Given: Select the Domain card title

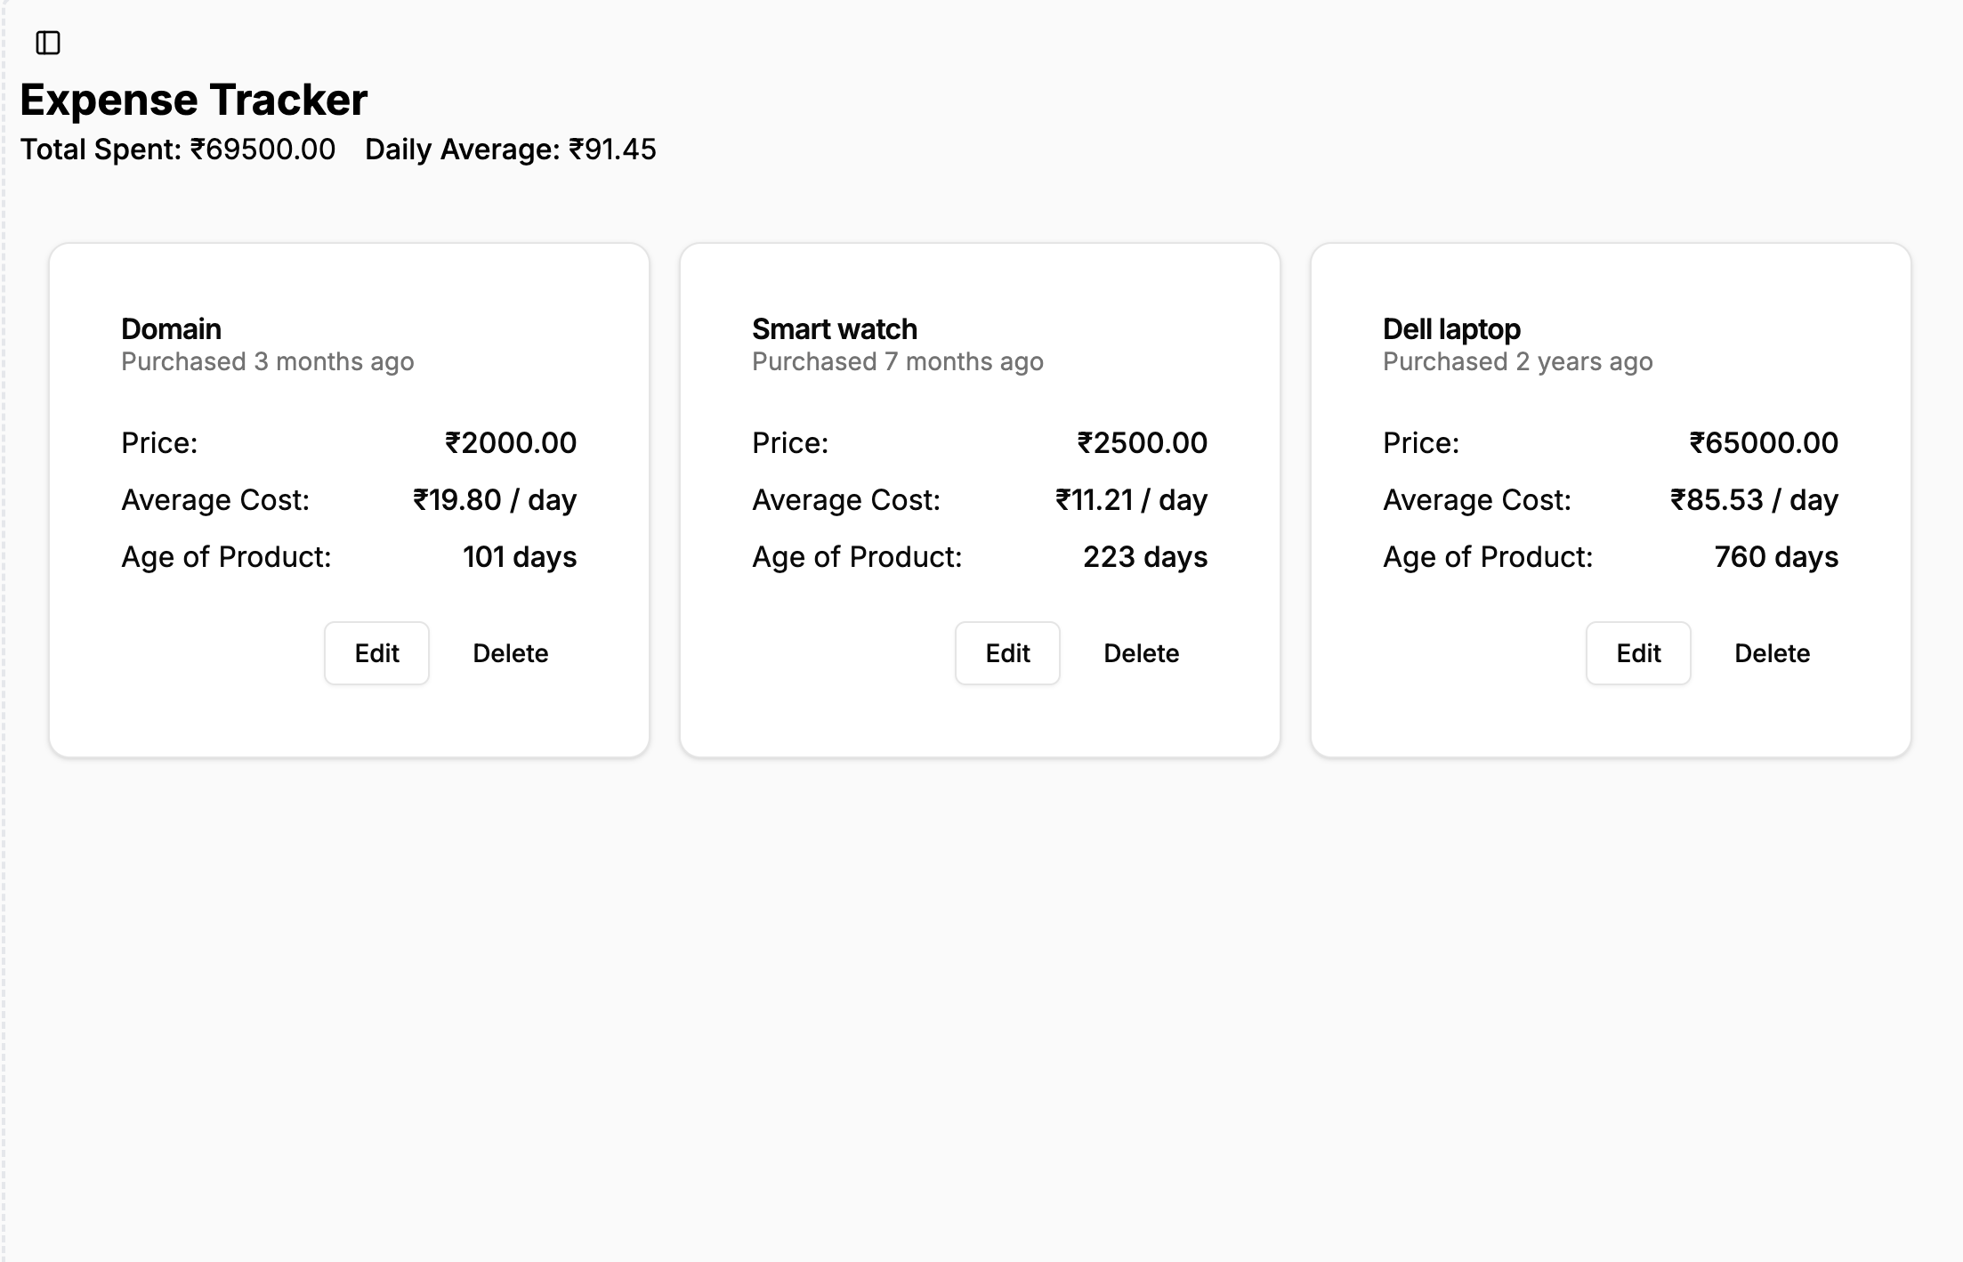Looking at the screenshot, I should tap(172, 329).
